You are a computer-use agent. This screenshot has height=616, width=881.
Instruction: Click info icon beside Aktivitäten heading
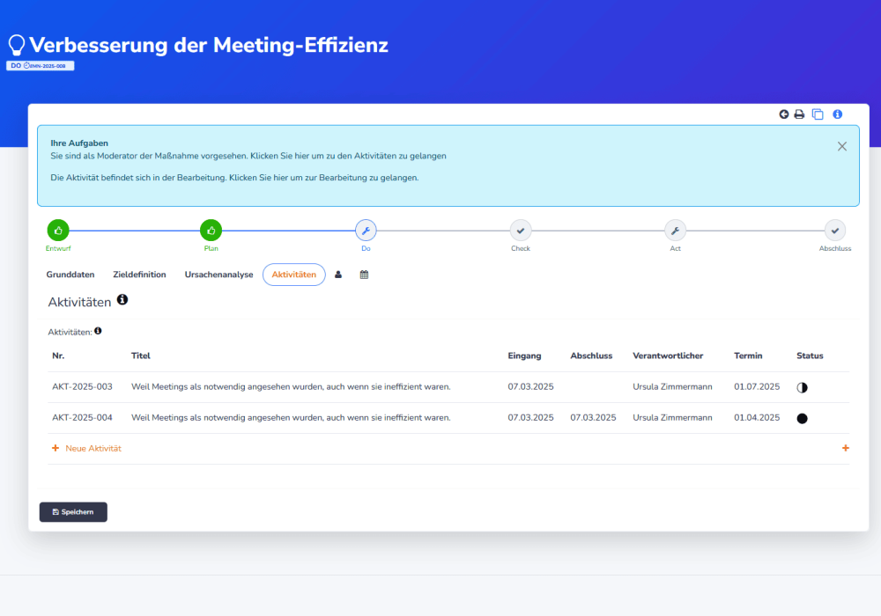(x=122, y=299)
